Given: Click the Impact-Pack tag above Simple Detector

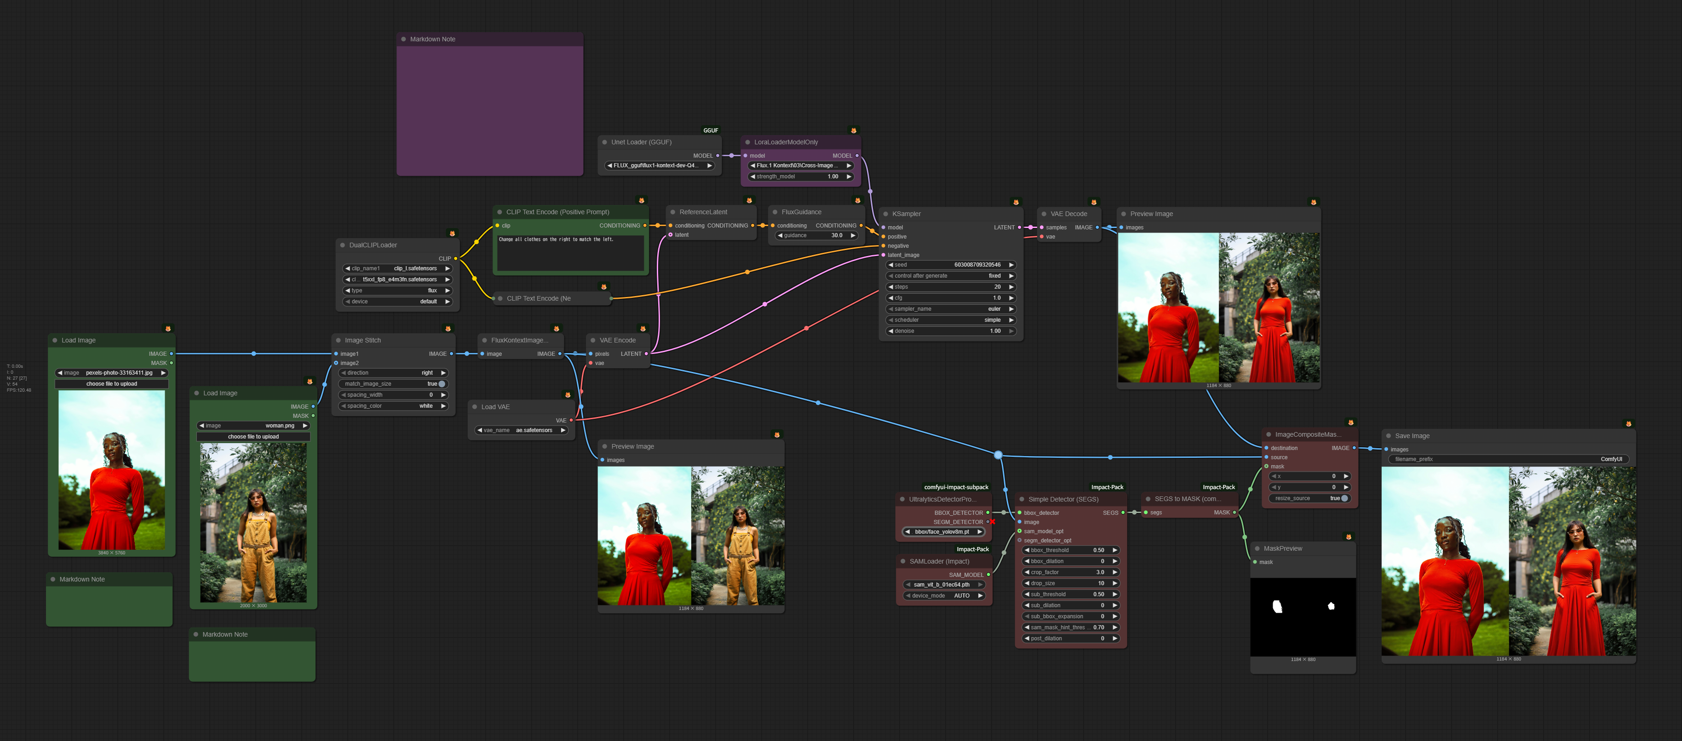Looking at the screenshot, I should 1107,487.
